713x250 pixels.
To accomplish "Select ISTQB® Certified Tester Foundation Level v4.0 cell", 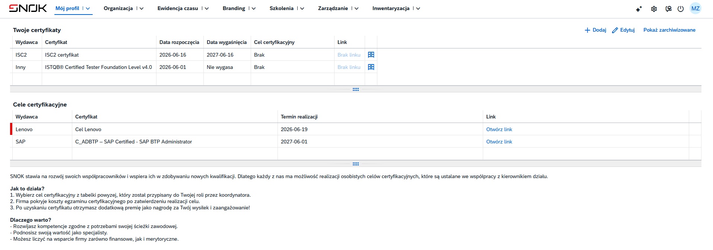I will coord(99,67).
